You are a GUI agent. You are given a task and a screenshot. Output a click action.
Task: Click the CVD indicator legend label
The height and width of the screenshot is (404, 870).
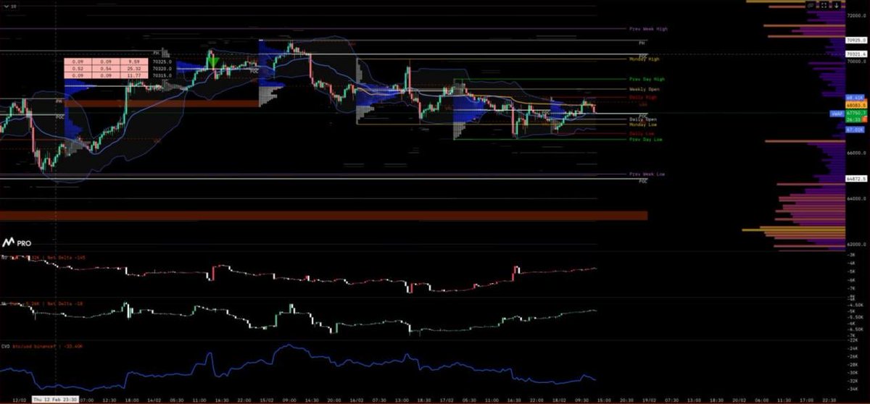(x=41, y=346)
